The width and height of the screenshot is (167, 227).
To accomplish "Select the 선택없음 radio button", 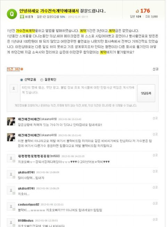I will [22, 80].
